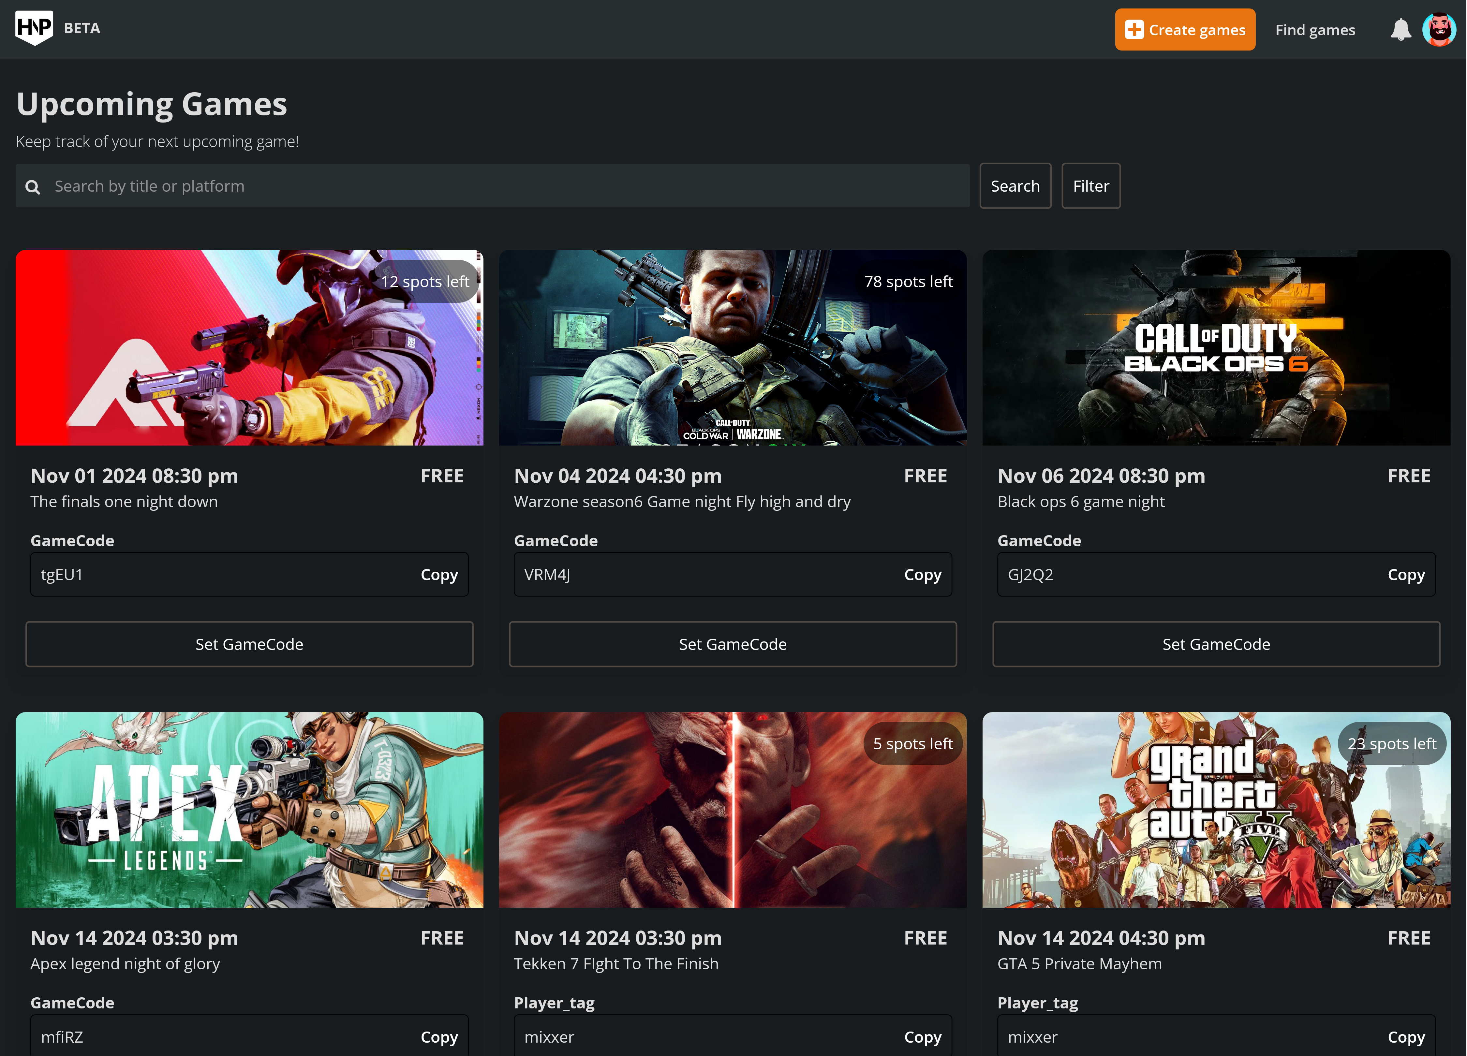Open the Tekken 7 game thumbnail
Image resolution: width=1467 pixels, height=1056 pixels.
point(732,810)
